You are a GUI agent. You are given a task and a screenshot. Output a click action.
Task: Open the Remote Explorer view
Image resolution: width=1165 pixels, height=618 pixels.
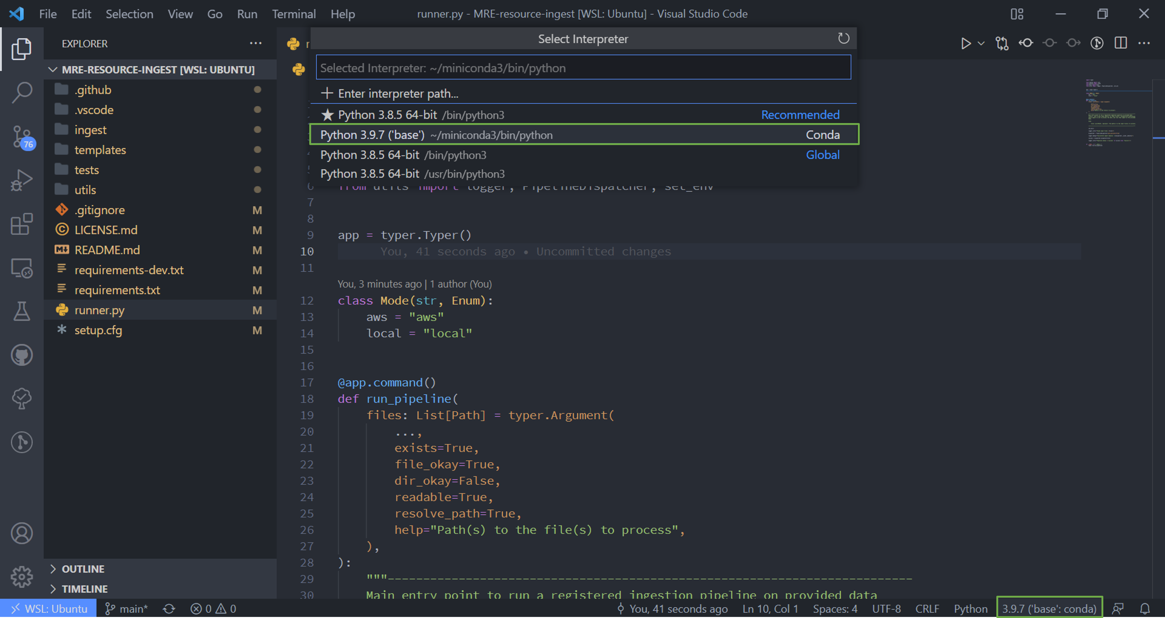21,268
